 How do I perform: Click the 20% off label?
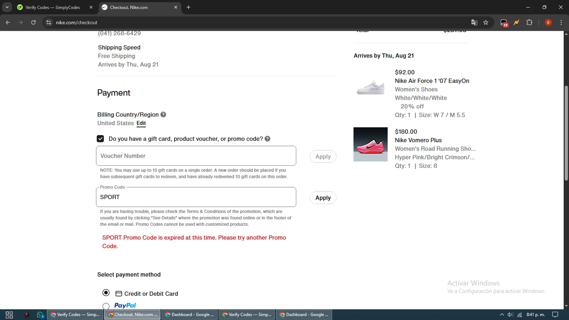click(x=412, y=107)
